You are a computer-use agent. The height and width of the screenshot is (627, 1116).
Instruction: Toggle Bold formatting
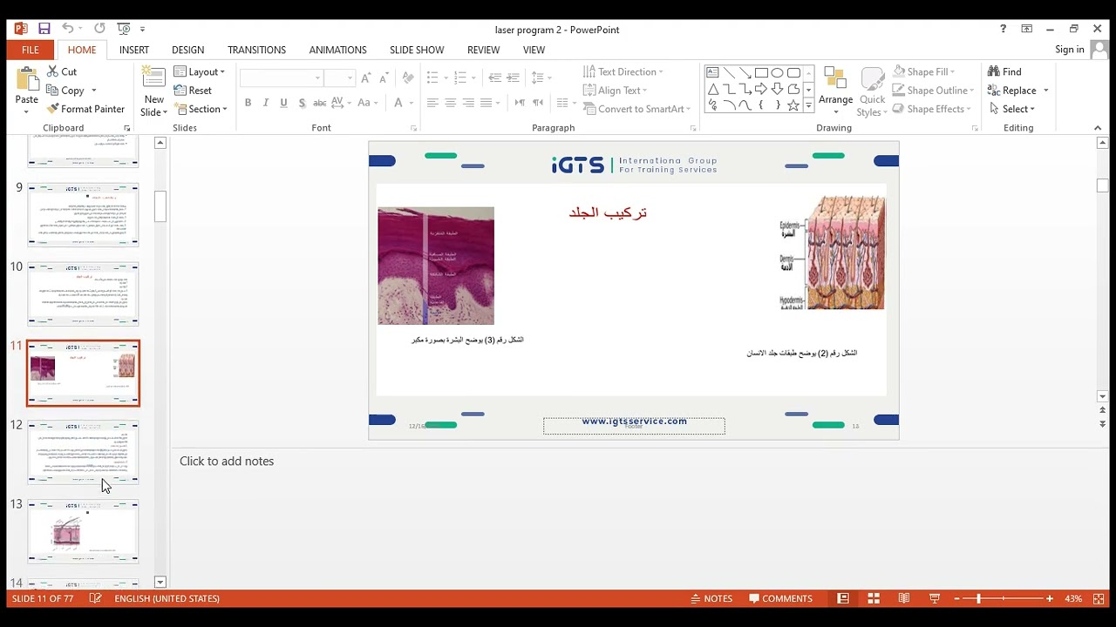pos(248,103)
